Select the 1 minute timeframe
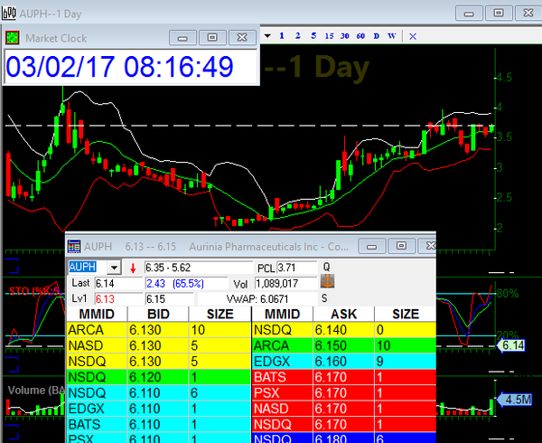The width and height of the screenshot is (542, 443). coord(283,36)
